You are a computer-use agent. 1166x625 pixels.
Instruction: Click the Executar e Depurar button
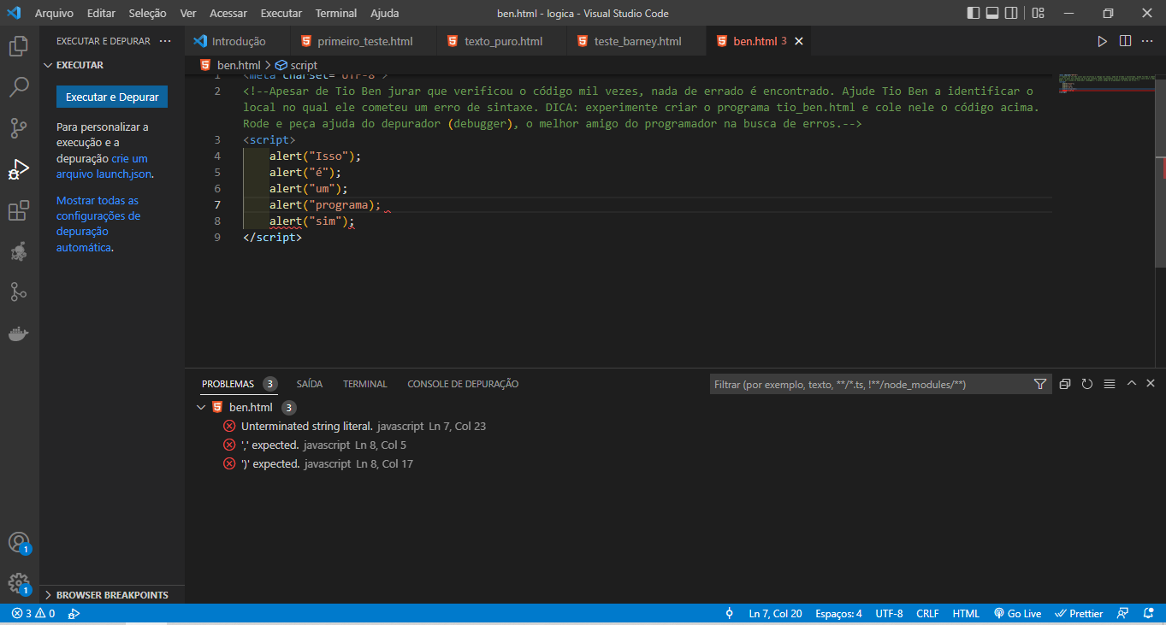pyautogui.click(x=112, y=97)
